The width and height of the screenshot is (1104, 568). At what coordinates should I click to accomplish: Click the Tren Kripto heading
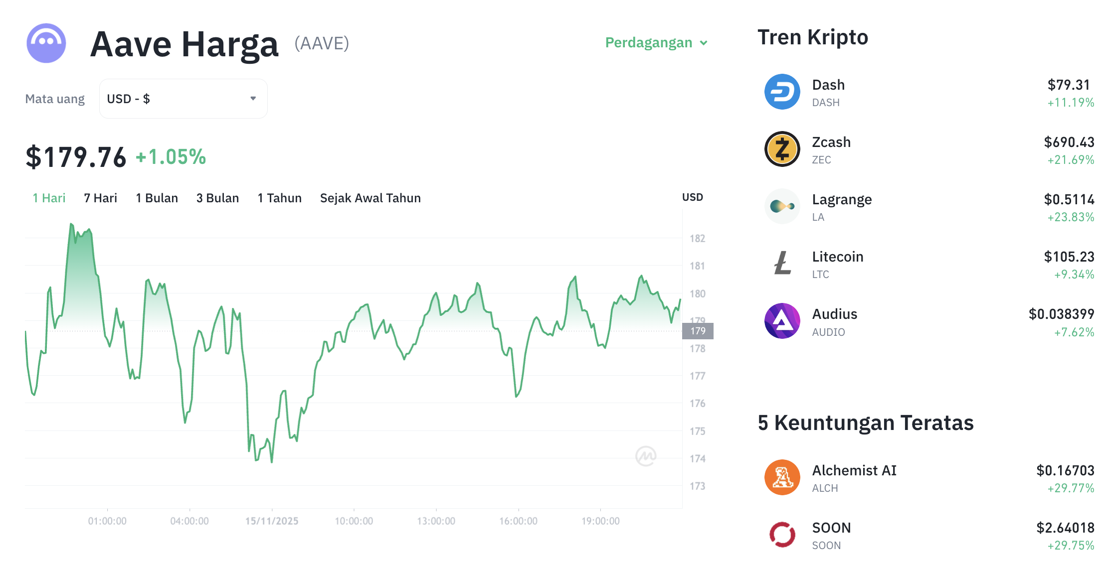point(812,37)
